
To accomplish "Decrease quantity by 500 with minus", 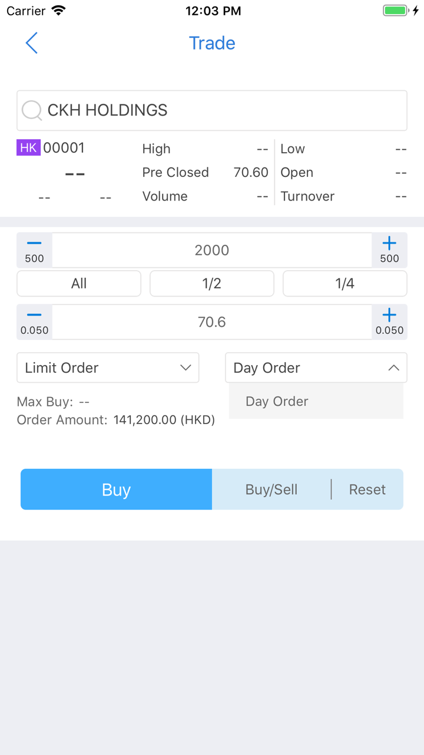I will (x=34, y=250).
